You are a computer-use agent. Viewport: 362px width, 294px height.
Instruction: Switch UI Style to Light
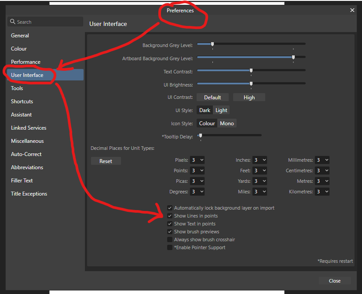(x=221, y=110)
